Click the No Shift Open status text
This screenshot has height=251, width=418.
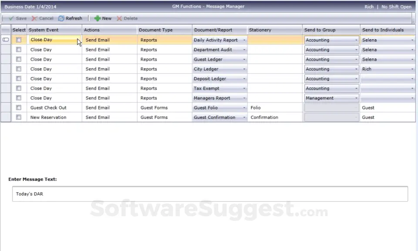[396, 7]
